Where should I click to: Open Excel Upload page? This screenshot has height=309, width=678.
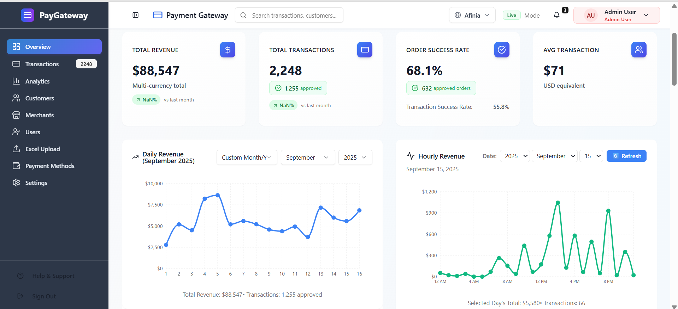[54, 149]
